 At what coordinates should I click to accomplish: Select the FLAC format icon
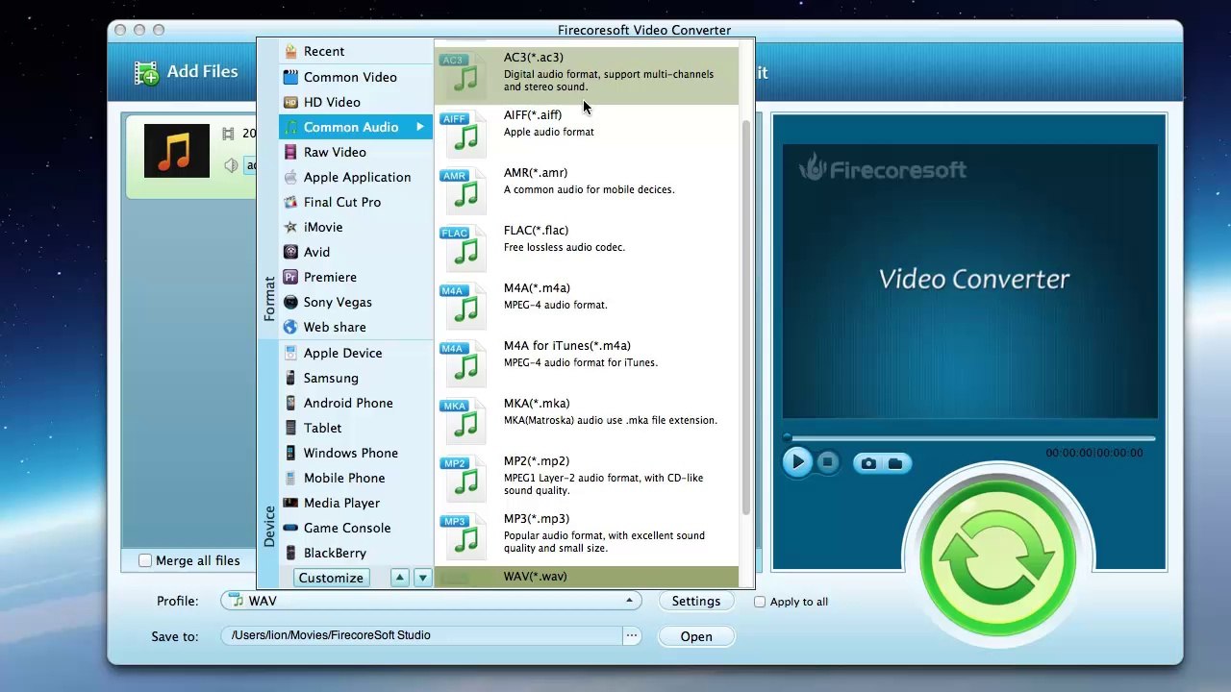coord(465,248)
